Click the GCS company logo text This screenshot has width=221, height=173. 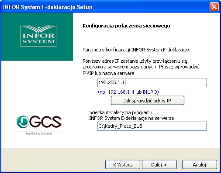click(x=45, y=122)
